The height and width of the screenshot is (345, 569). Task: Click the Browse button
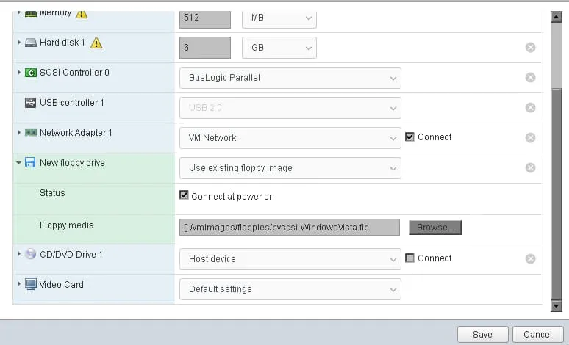pos(435,228)
